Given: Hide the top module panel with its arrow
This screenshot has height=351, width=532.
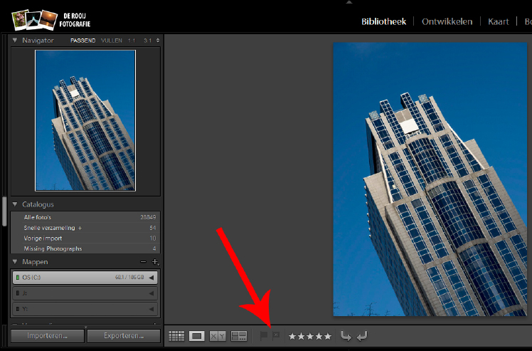Looking at the screenshot, I should (x=349, y=2).
